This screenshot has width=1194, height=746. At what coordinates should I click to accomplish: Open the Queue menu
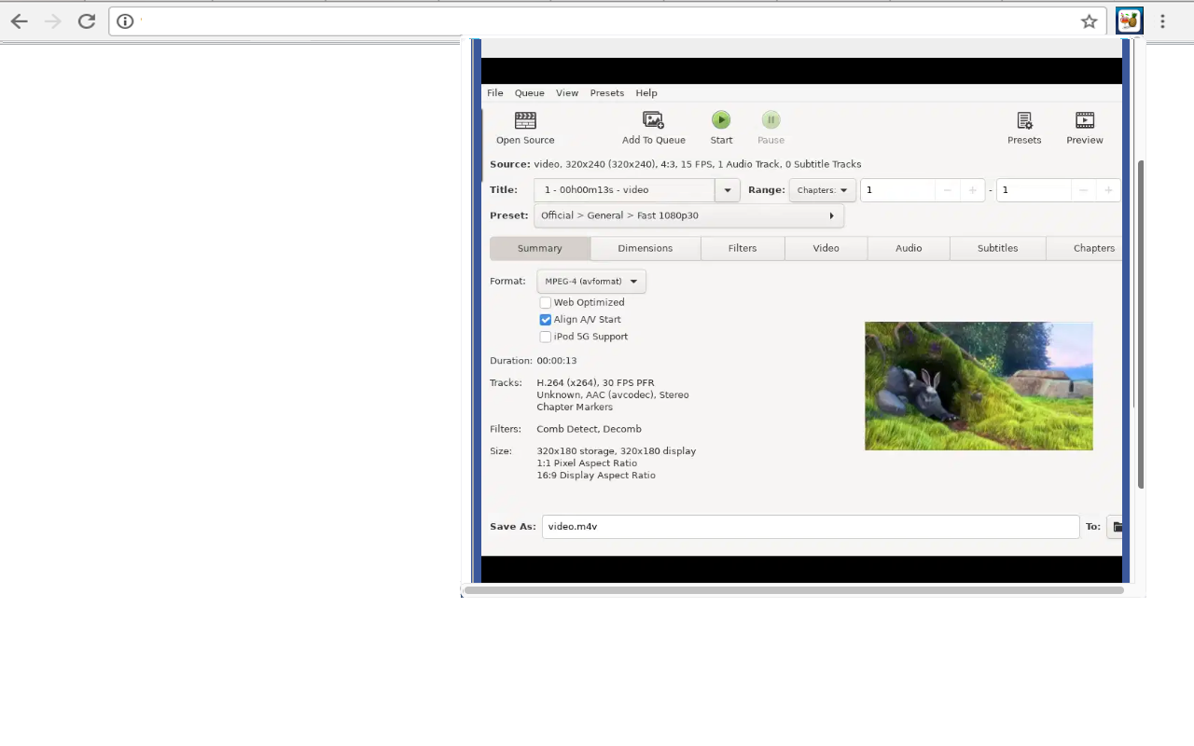pyautogui.click(x=529, y=93)
